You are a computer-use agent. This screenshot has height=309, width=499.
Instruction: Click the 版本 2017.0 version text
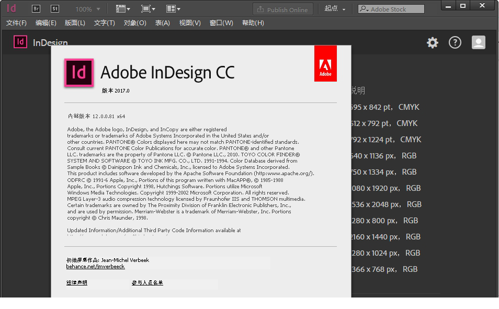point(116,90)
